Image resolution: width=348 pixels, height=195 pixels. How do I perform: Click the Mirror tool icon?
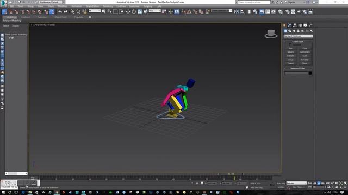click(x=237, y=11)
